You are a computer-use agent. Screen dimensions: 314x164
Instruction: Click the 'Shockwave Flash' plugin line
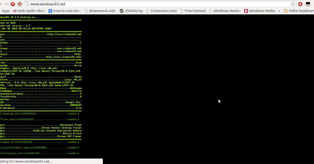pos(41,125)
